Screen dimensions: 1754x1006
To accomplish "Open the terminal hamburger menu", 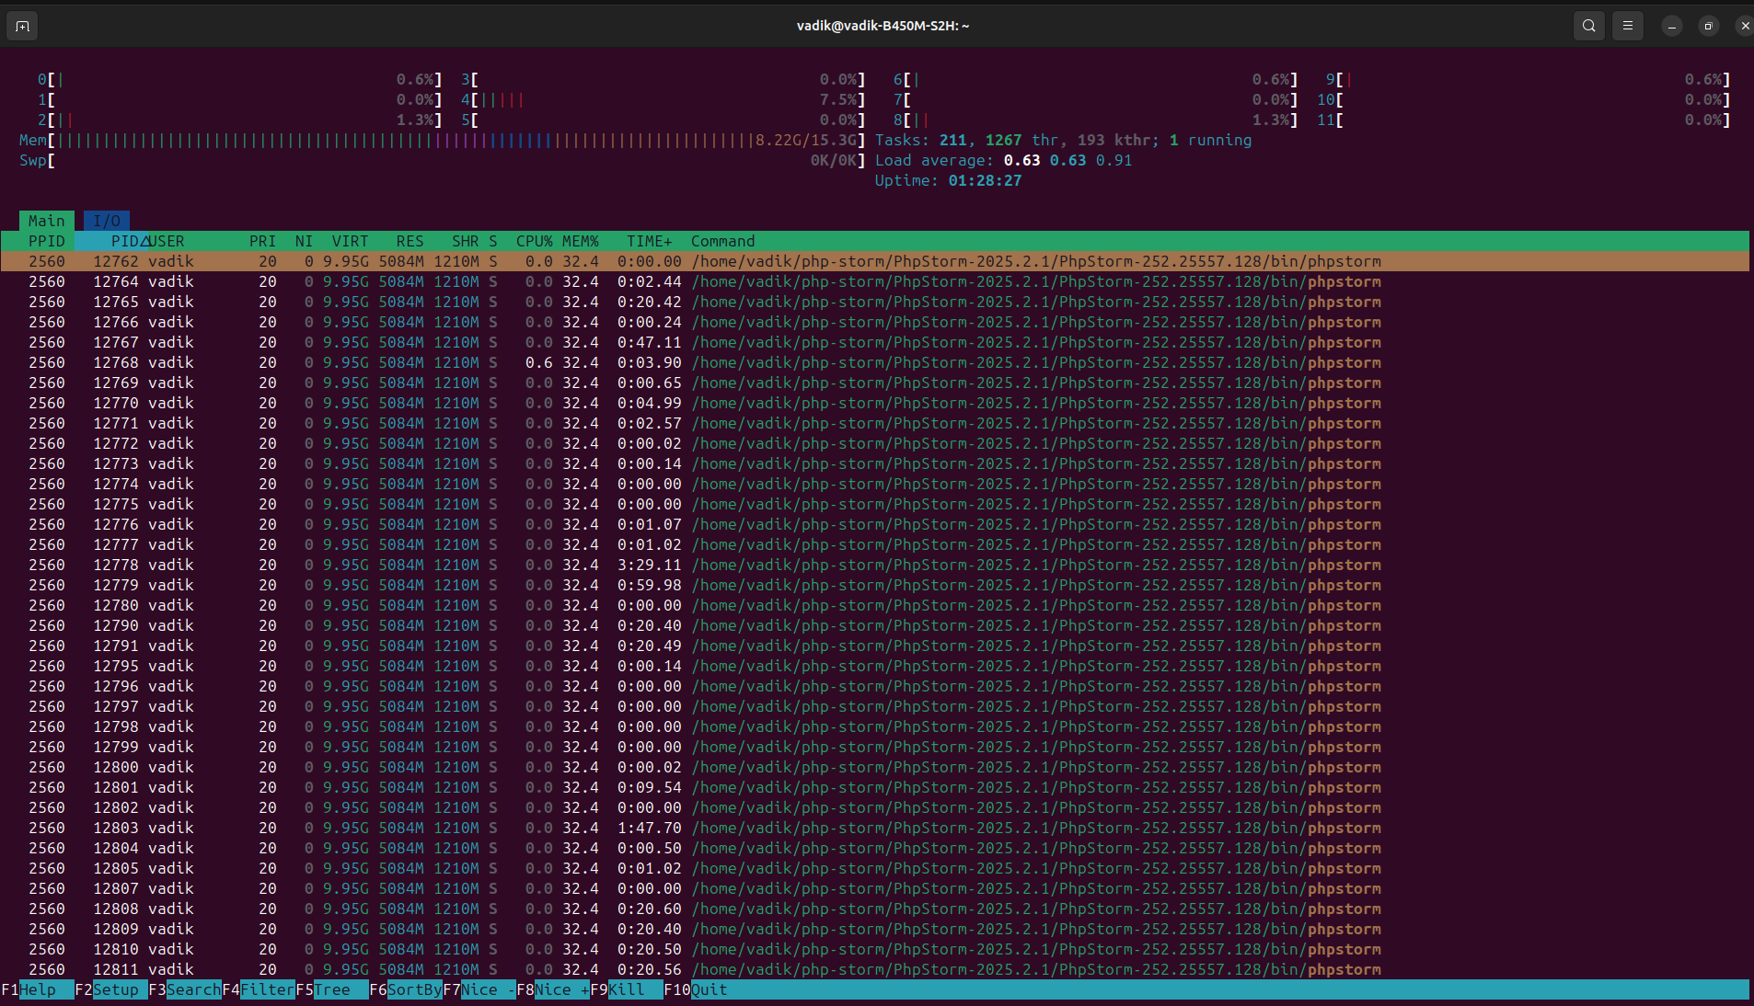I will (x=1627, y=26).
